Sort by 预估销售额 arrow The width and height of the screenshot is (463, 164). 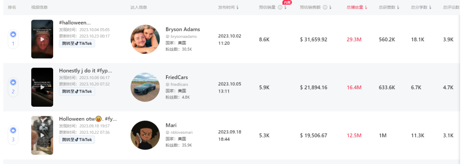[x=331, y=7]
